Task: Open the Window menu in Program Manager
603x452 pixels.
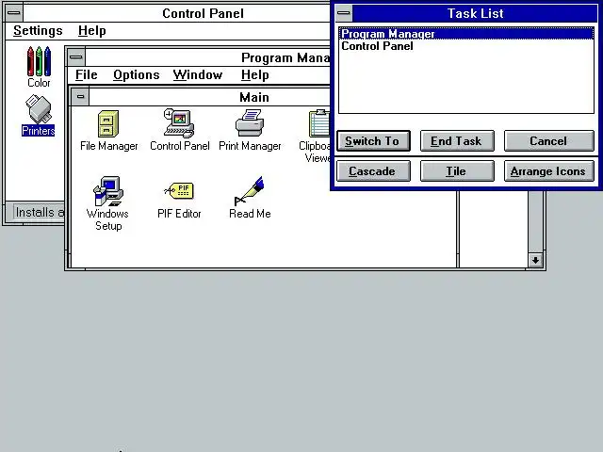Action: 198,74
